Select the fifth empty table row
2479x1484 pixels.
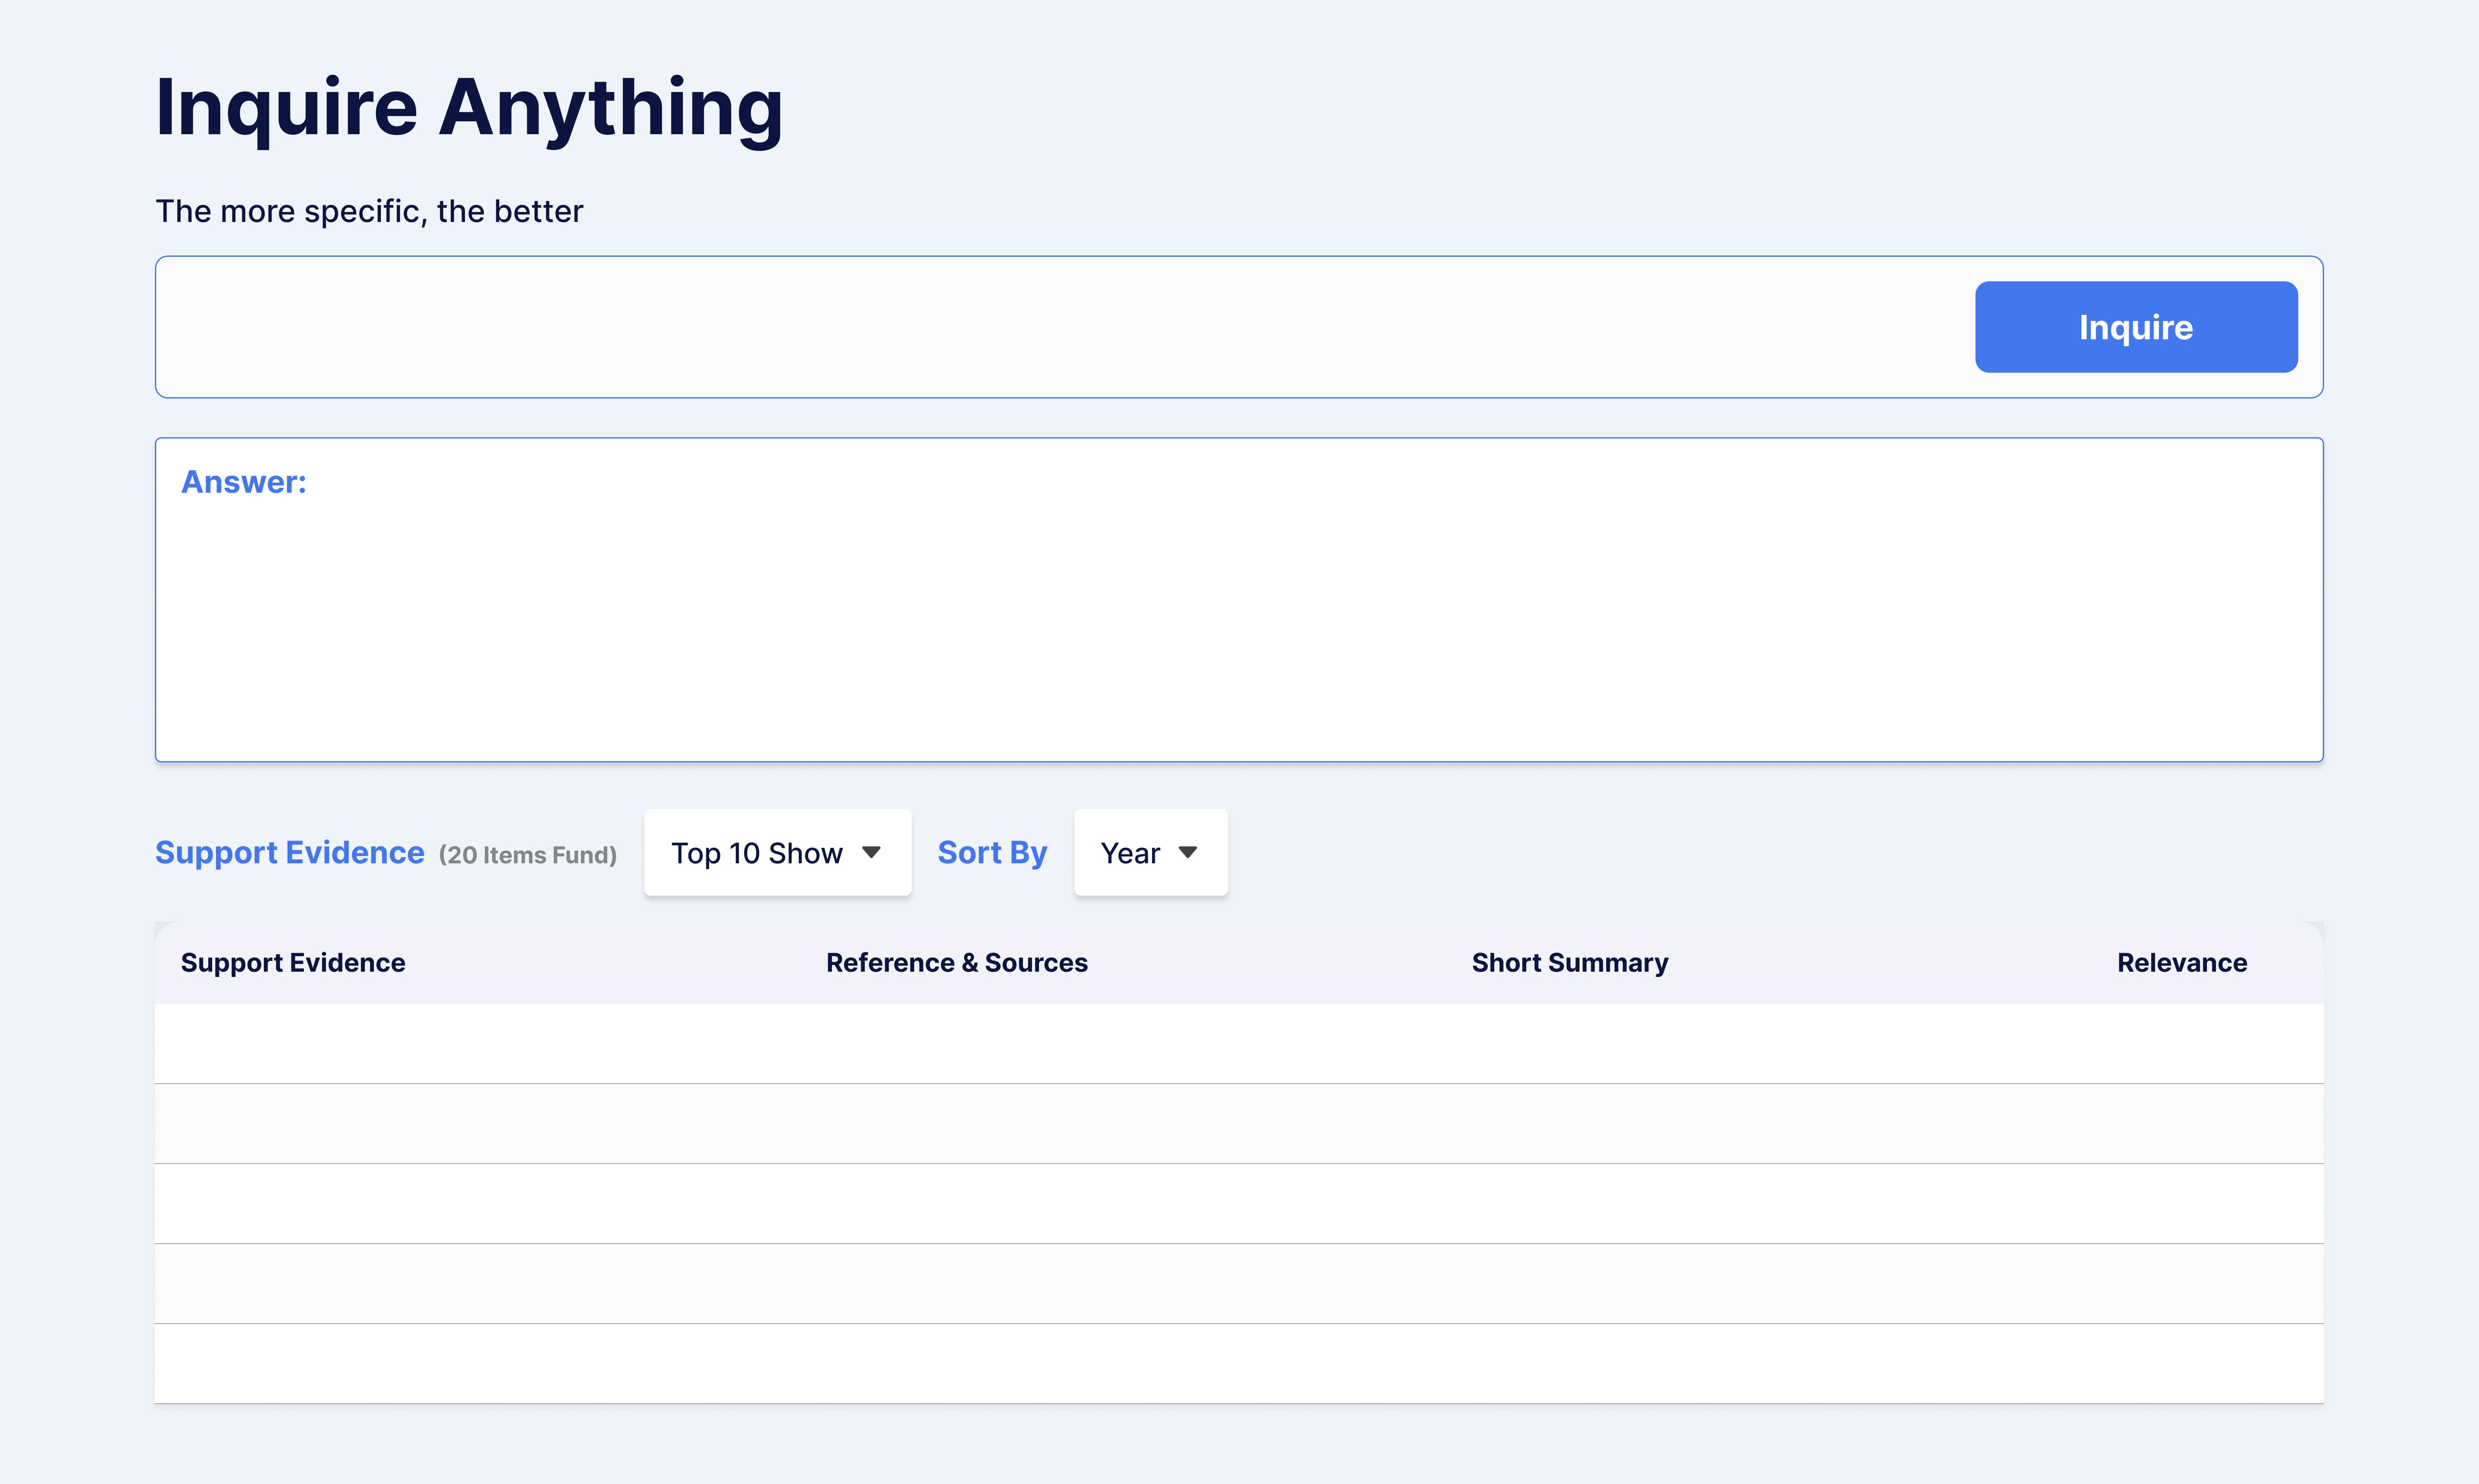click(x=1239, y=1364)
